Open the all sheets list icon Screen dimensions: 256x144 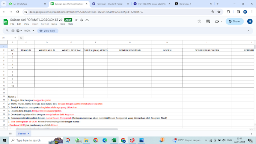pyautogui.click(x=10, y=134)
